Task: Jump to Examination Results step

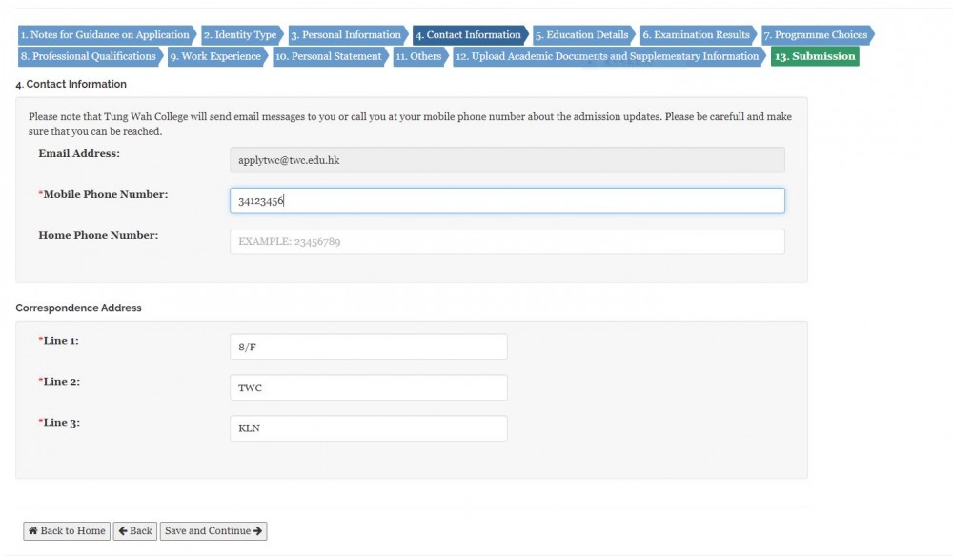Action: tap(697, 35)
